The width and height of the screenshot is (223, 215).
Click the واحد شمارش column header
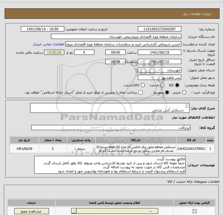coord(81,140)
